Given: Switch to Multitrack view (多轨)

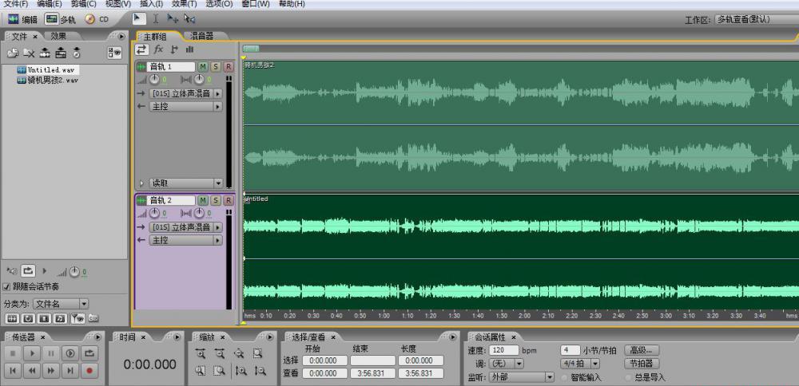Looking at the screenshot, I should [60, 19].
